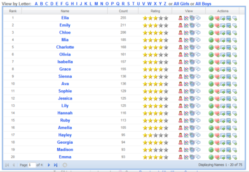Sort the table by Rating column header
This screenshot has height=172, width=249.
[x=155, y=11]
